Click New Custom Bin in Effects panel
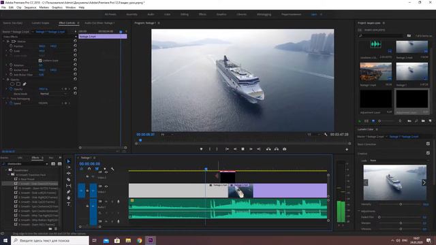436x245 pixels. coord(50,229)
